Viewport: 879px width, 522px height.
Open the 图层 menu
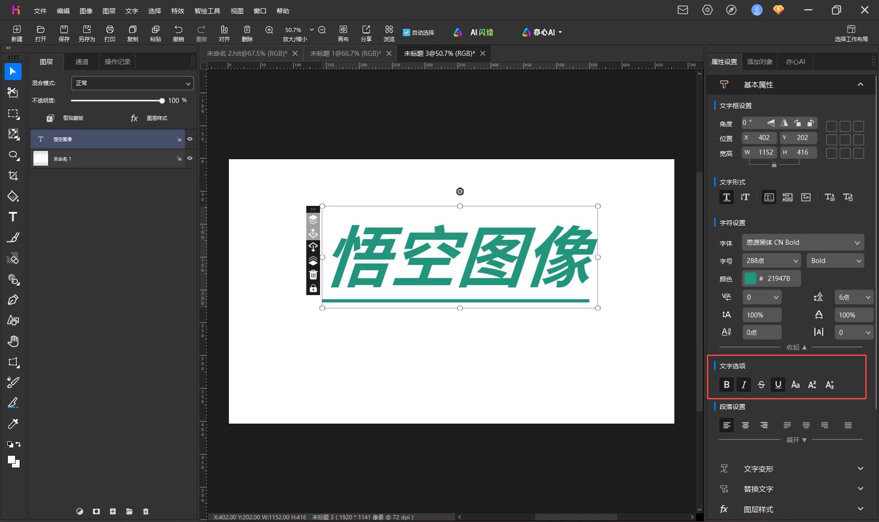(109, 11)
